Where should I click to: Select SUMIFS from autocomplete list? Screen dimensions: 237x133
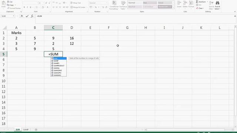click(59, 63)
